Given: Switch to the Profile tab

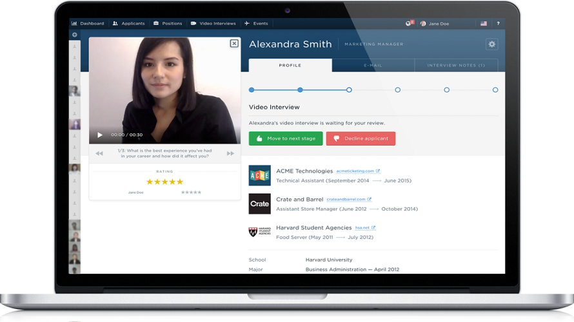Looking at the screenshot, I should 290,66.
